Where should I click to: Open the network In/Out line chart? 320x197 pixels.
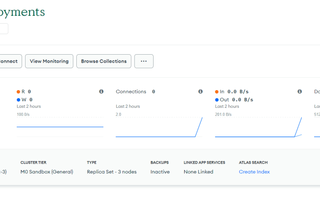pyautogui.click(x=258, y=127)
